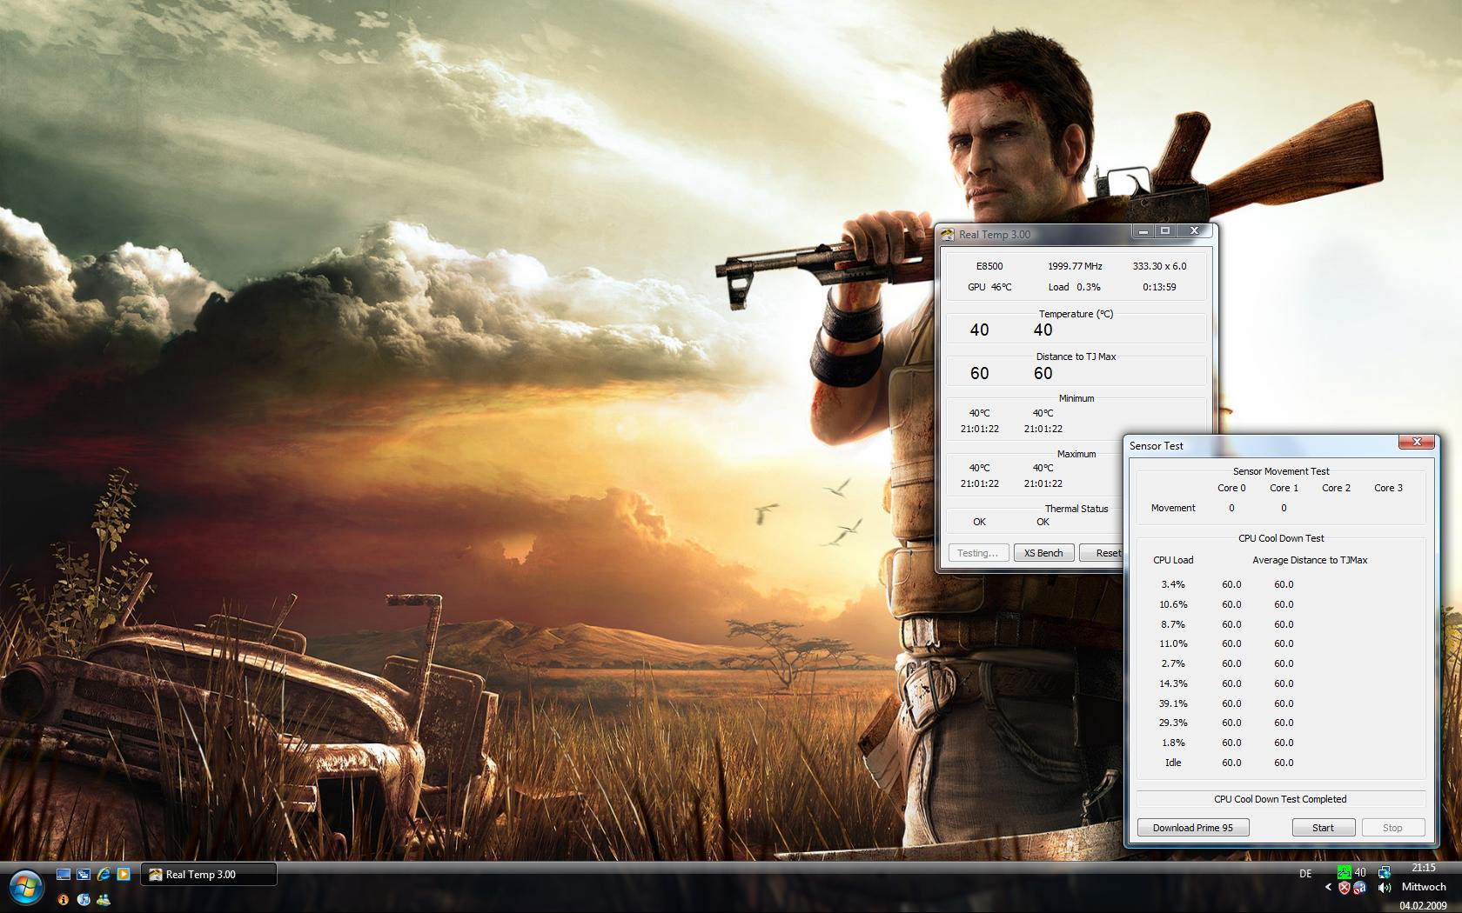Click the greyed Testing... button

pyautogui.click(x=978, y=553)
